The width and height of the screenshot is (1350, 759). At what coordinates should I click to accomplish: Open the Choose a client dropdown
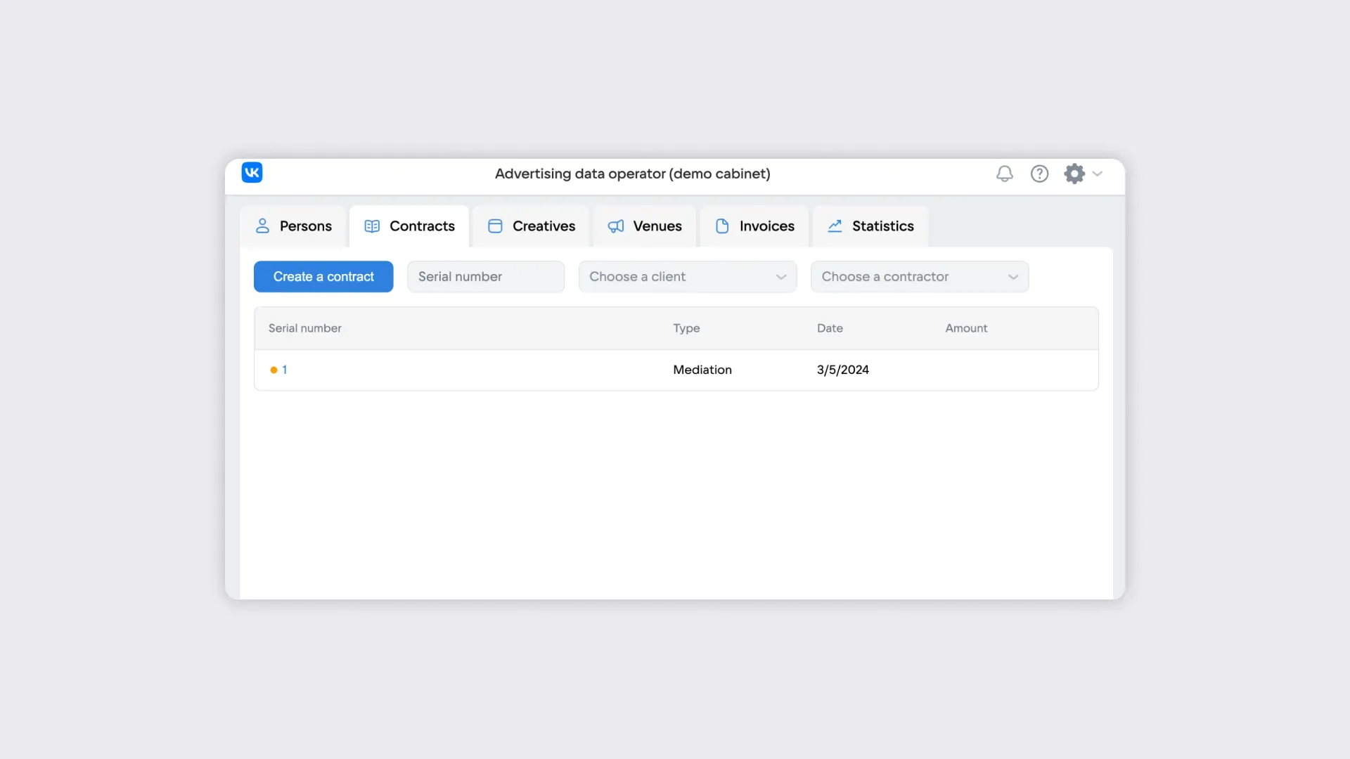687,277
